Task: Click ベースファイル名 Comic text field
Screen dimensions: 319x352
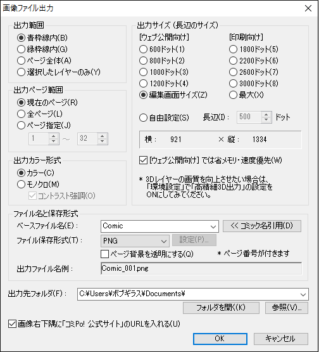Action: coord(155,226)
